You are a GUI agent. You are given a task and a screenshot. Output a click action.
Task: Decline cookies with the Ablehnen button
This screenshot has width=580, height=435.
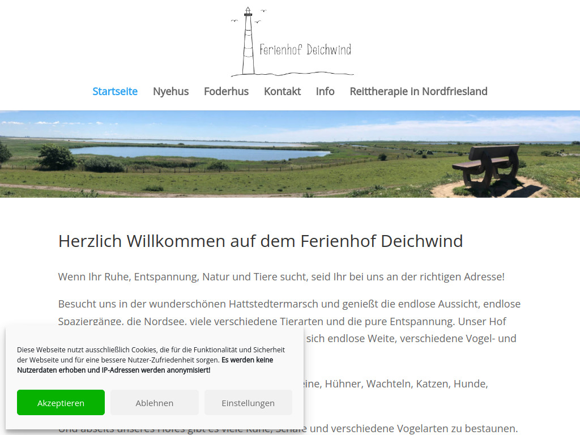pos(154,402)
